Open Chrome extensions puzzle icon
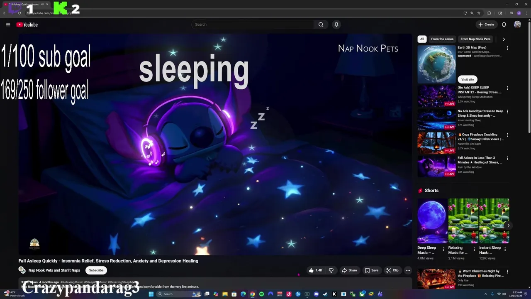531x299 pixels. (489, 13)
